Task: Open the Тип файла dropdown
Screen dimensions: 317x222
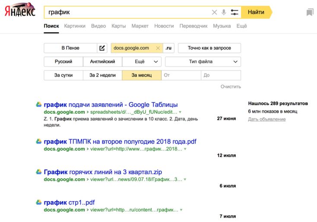Action: pyautogui.click(x=203, y=62)
